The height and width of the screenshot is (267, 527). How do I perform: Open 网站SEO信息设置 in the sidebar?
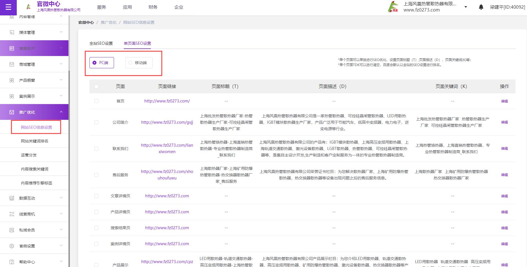click(37, 127)
